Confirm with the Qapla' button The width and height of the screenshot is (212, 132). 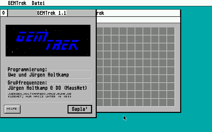80,109
